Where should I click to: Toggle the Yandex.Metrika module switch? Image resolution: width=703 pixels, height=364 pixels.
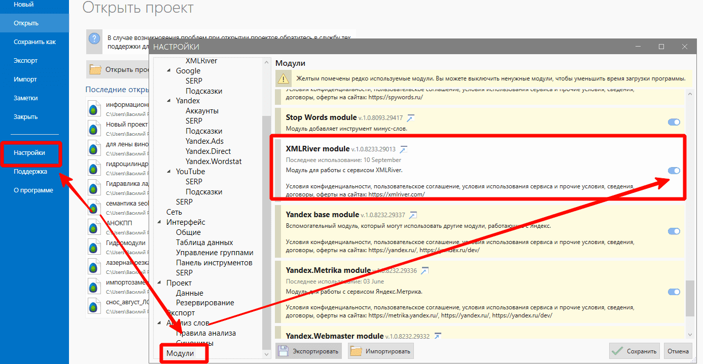pyautogui.click(x=674, y=292)
